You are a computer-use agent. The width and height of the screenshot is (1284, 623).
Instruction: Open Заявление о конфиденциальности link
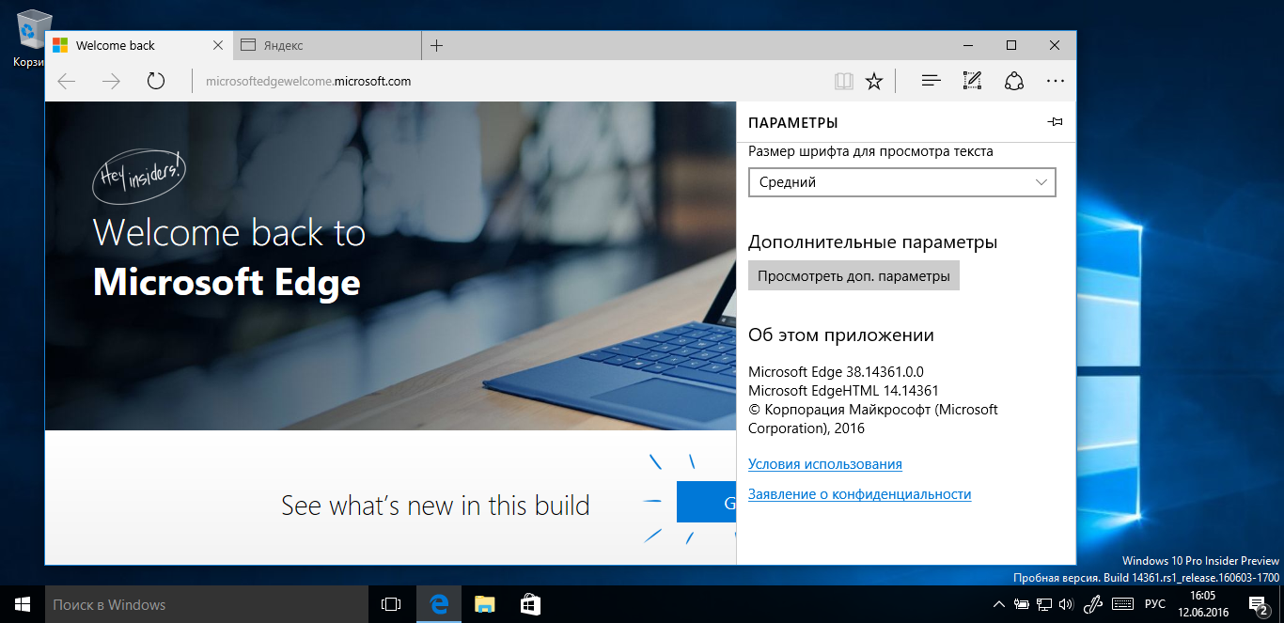click(x=860, y=494)
